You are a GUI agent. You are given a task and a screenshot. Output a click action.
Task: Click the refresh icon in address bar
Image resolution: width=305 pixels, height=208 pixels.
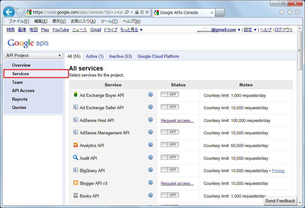coord(142,12)
